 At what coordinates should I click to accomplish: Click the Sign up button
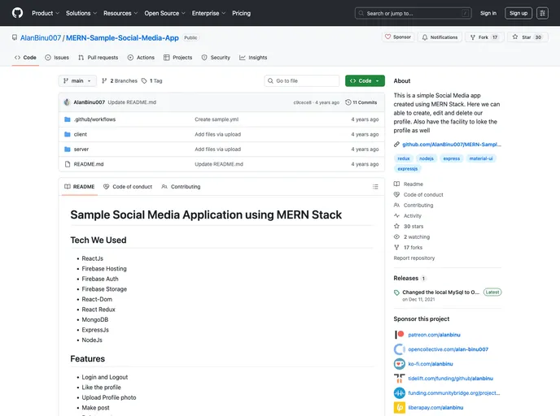point(518,13)
